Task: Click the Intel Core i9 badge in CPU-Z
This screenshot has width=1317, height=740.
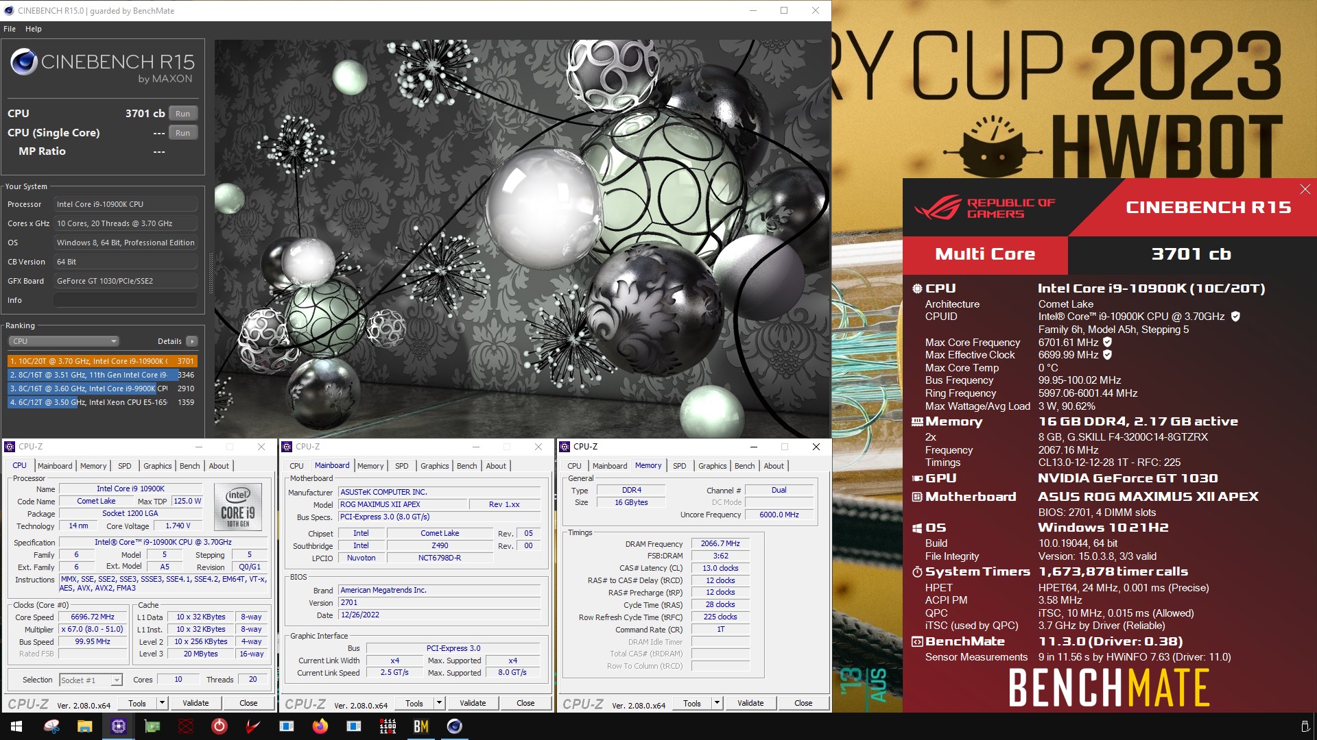Action: pyautogui.click(x=238, y=506)
